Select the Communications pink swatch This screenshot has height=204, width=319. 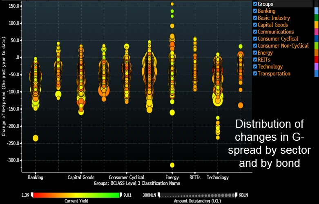[317, 32]
